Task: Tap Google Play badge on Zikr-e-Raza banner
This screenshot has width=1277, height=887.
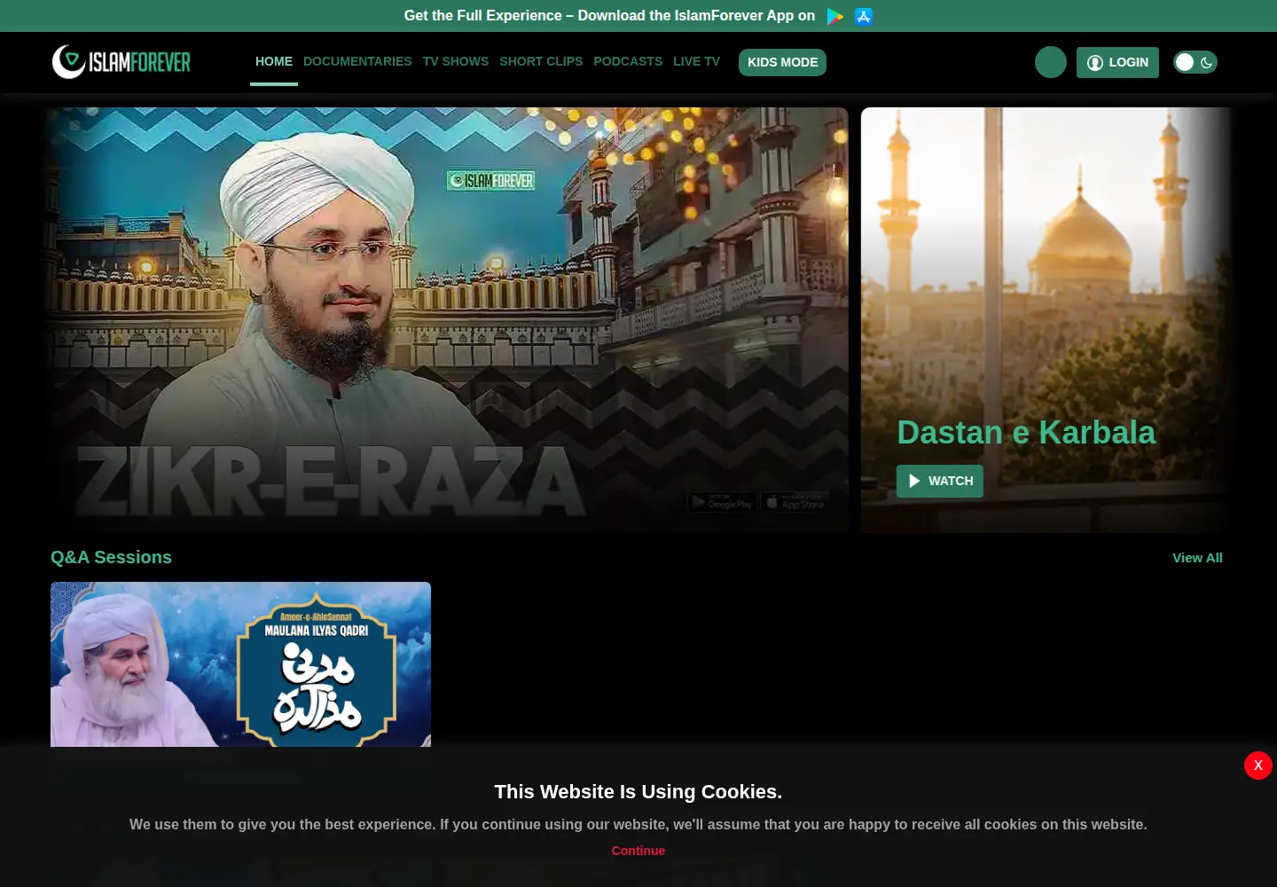Action: tap(723, 502)
